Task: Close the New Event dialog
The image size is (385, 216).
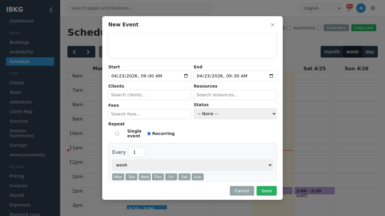Action: [x=273, y=25]
